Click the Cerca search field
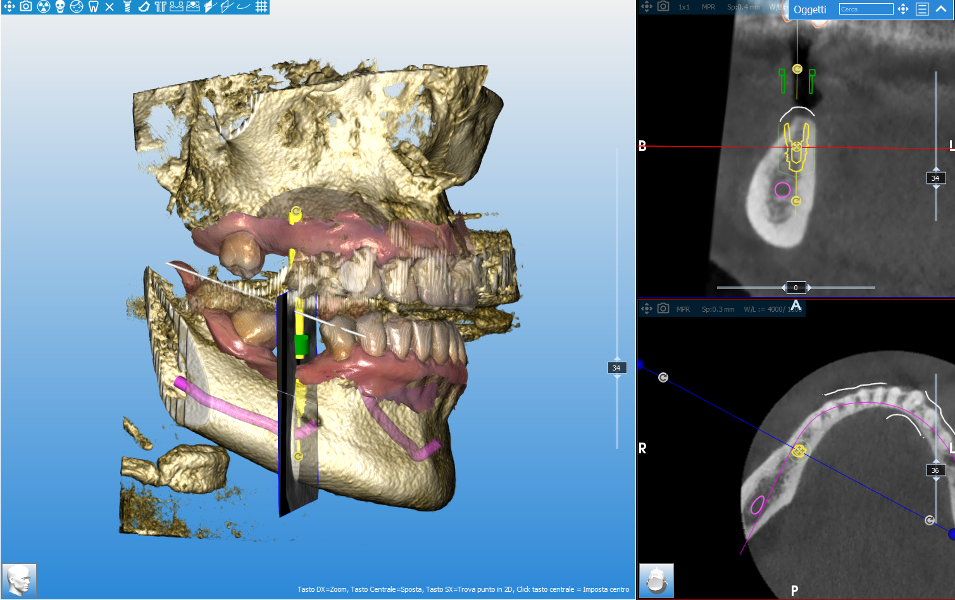 (866, 9)
